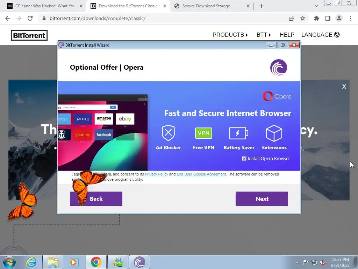
Task: Open the Chrome profile avatar
Action: click(x=339, y=18)
